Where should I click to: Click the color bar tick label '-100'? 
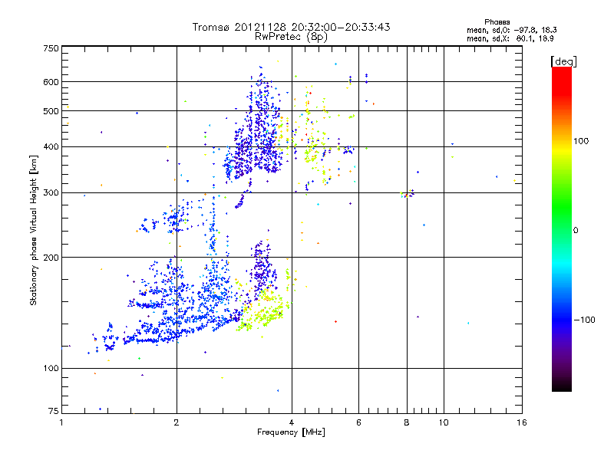coord(584,320)
